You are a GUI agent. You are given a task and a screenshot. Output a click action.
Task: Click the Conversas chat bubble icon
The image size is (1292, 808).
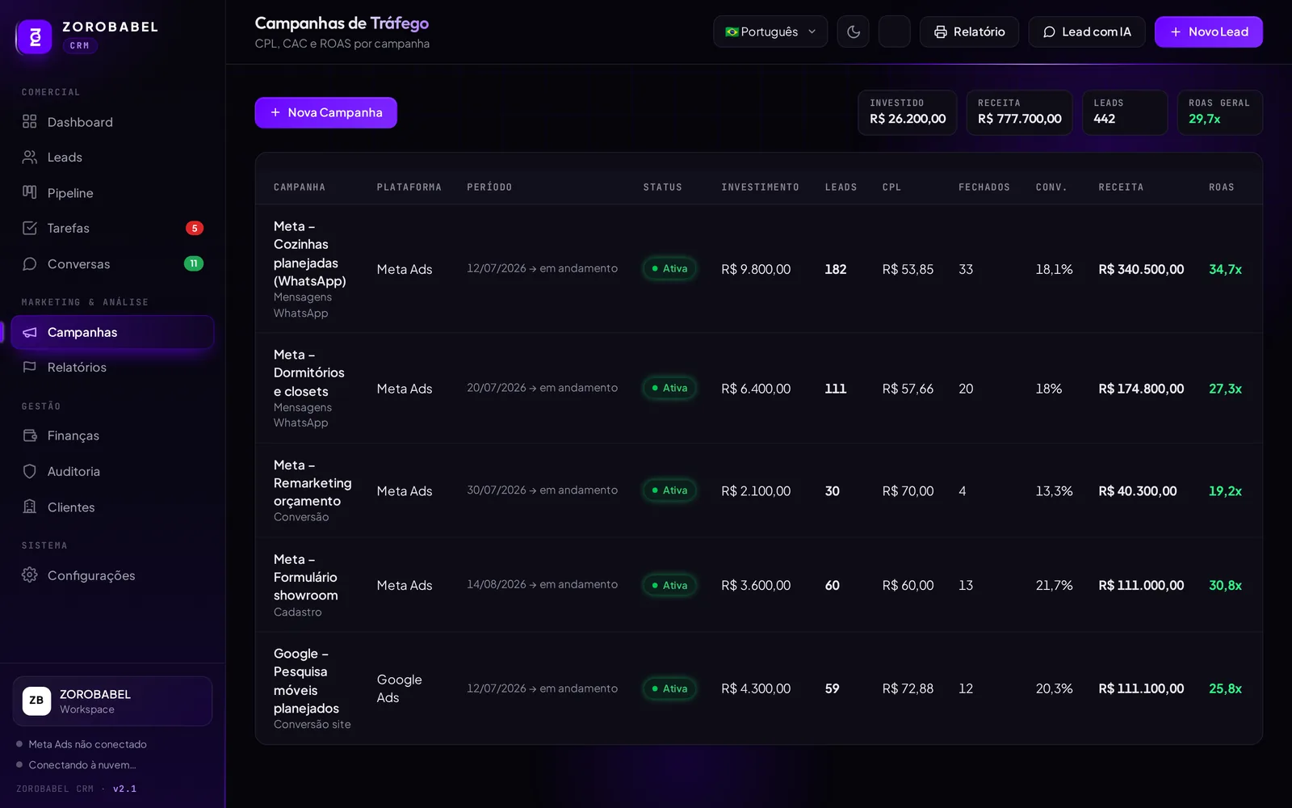click(30, 263)
